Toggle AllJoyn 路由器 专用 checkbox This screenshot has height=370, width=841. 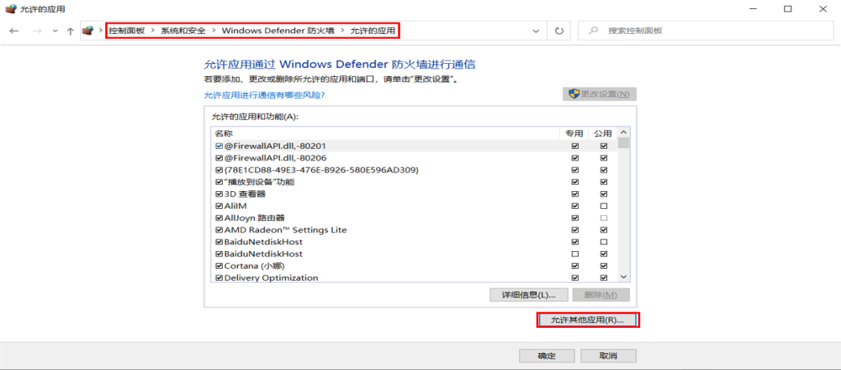tap(576, 218)
